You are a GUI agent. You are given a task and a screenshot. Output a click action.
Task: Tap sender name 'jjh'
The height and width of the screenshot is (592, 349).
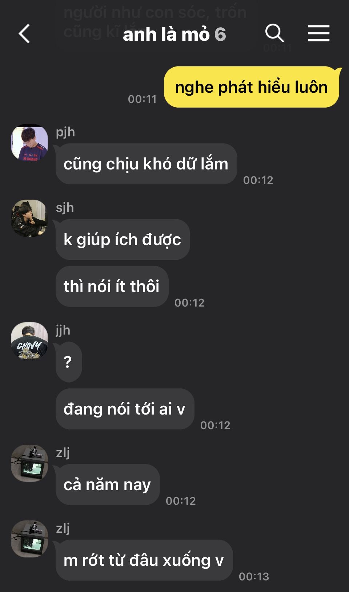pos(63,330)
